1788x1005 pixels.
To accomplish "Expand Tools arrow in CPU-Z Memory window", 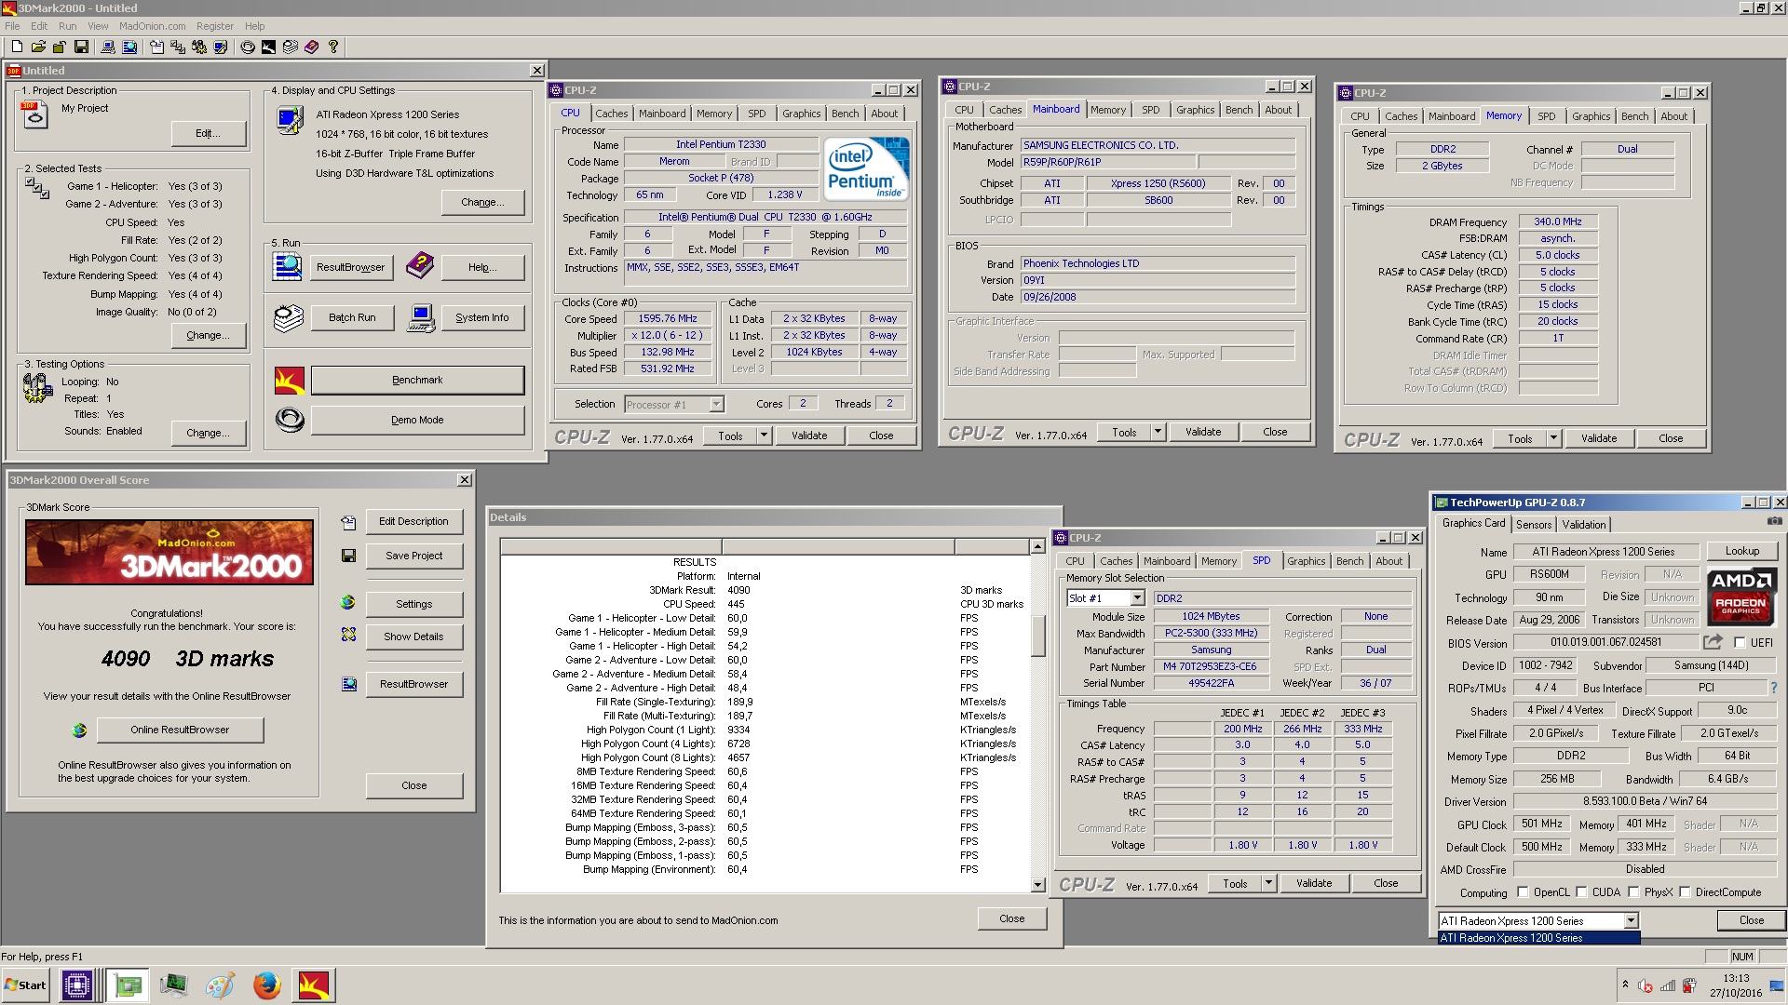I will pyautogui.click(x=1553, y=437).
